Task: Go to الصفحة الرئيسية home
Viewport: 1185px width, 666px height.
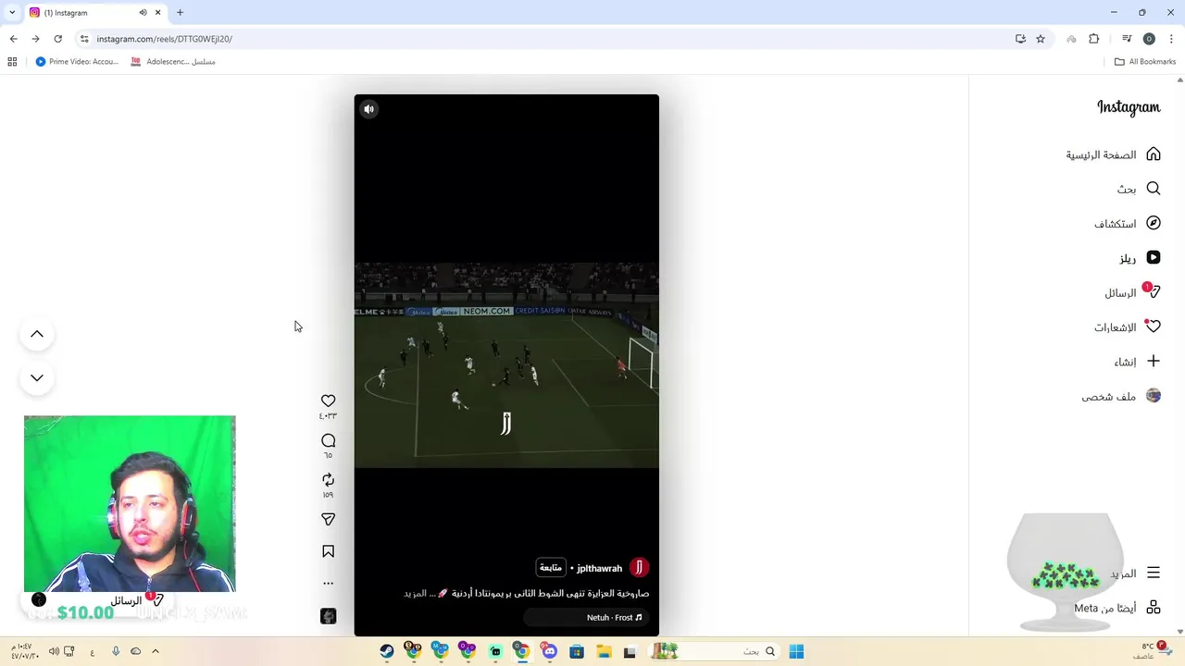Action: point(1113,154)
